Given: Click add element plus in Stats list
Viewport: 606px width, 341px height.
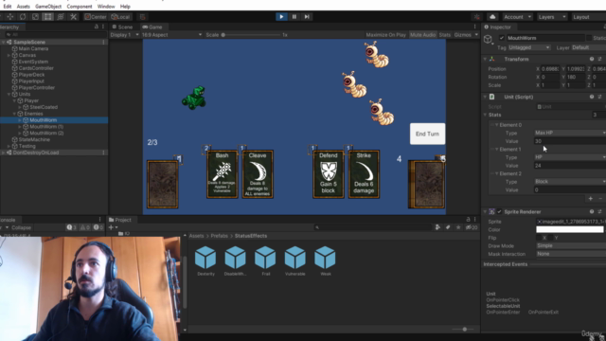Looking at the screenshot, I should pos(591,198).
